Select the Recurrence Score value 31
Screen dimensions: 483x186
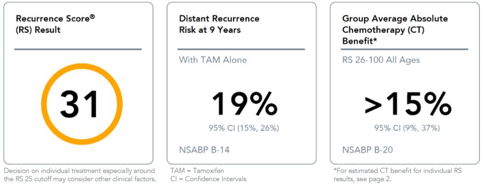tap(79, 104)
